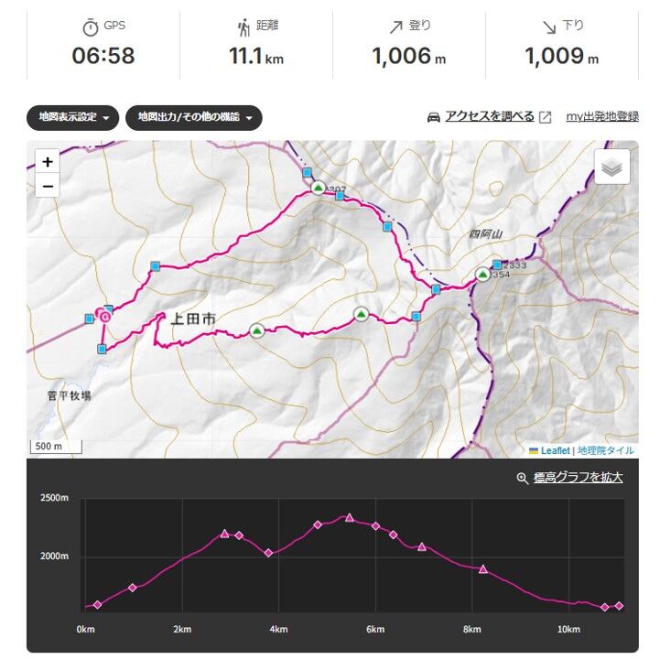Open the my出発地登録 link
This screenshot has height=659, width=660.
(602, 116)
